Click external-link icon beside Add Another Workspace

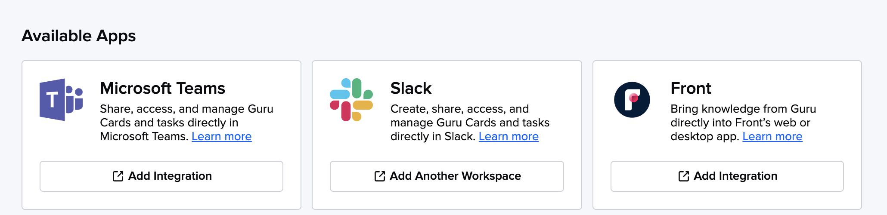click(x=380, y=176)
